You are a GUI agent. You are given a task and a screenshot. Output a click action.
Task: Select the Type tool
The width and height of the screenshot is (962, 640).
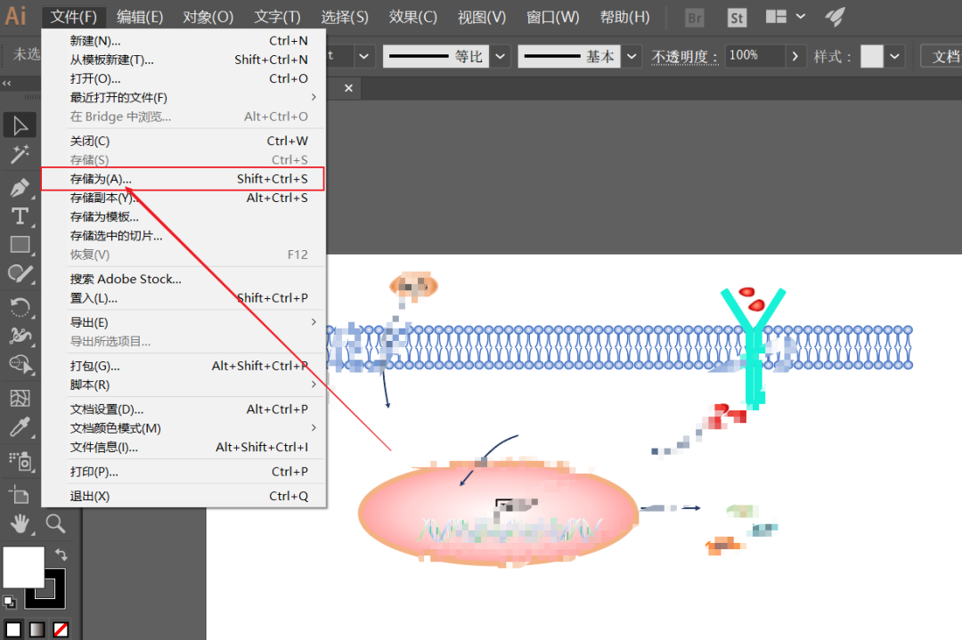pos(20,216)
